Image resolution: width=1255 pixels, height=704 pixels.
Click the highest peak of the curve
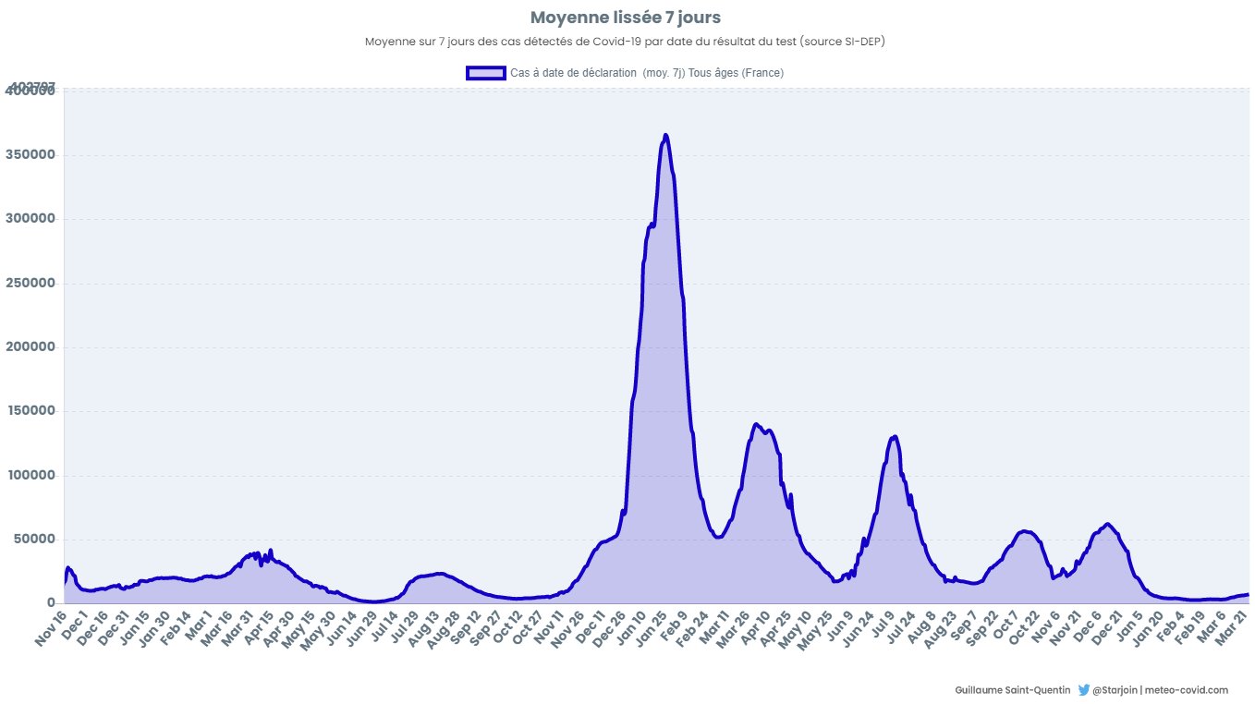pos(665,135)
